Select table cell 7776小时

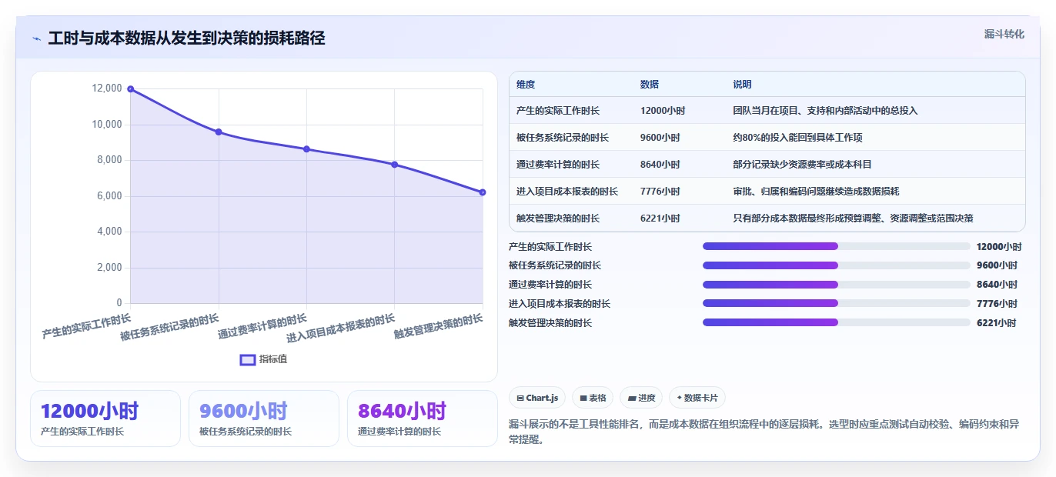[660, 192]
